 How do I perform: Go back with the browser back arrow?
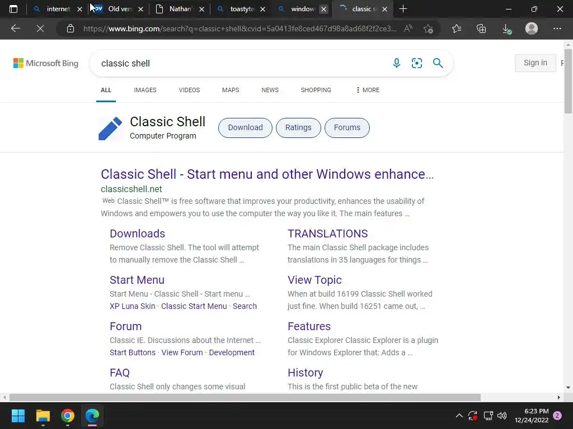15,28
